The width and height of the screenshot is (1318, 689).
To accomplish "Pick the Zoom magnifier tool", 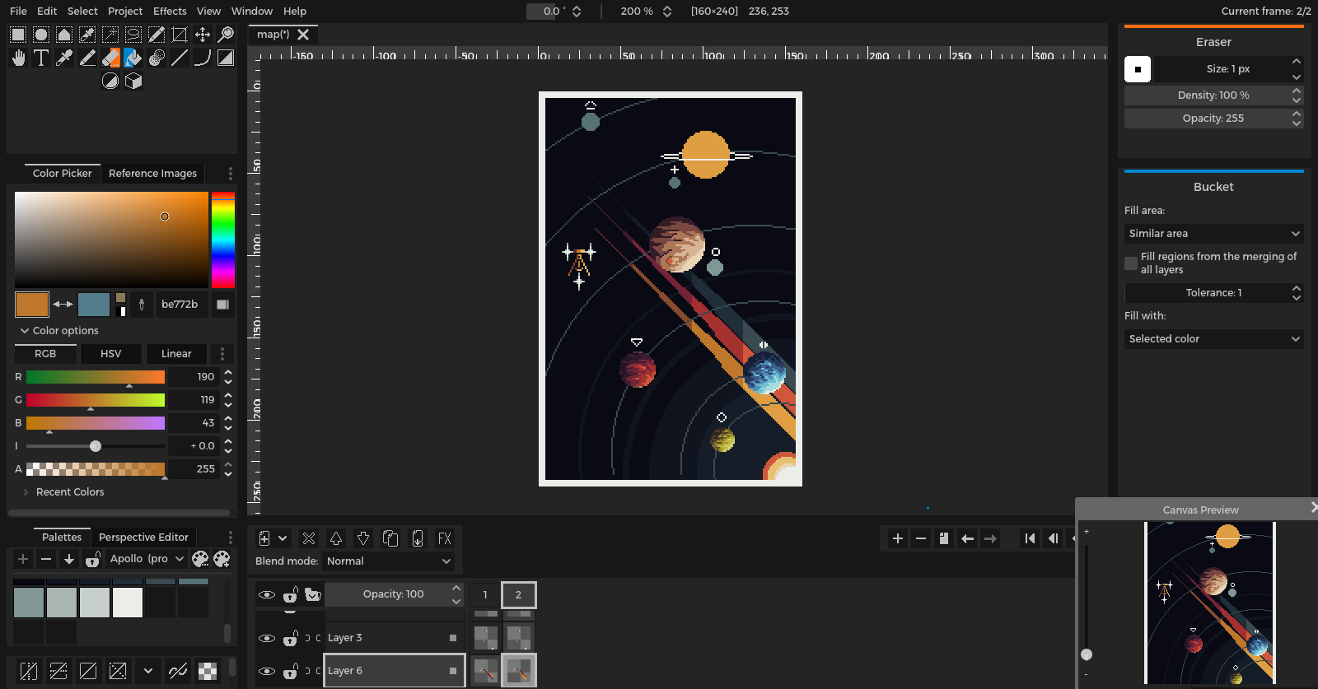I will coord(225,35).
